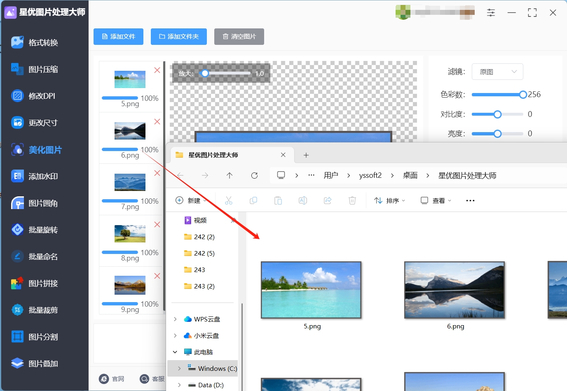567x391 pixels.
Task: Open the 官网 official website link
Action: (x=112, y=379)
